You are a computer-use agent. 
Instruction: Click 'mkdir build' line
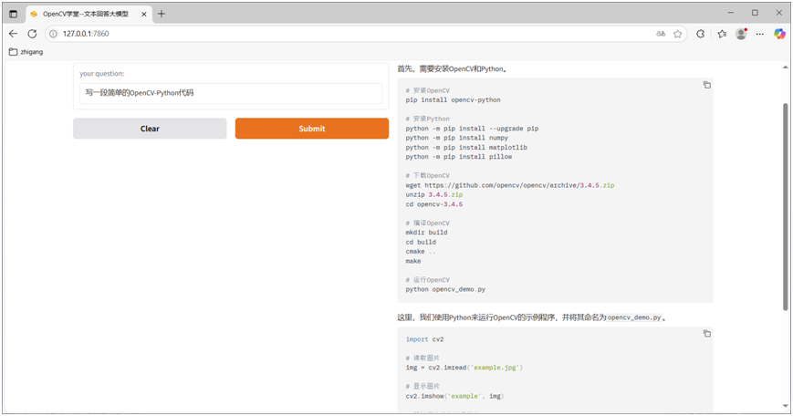(426, 233)
